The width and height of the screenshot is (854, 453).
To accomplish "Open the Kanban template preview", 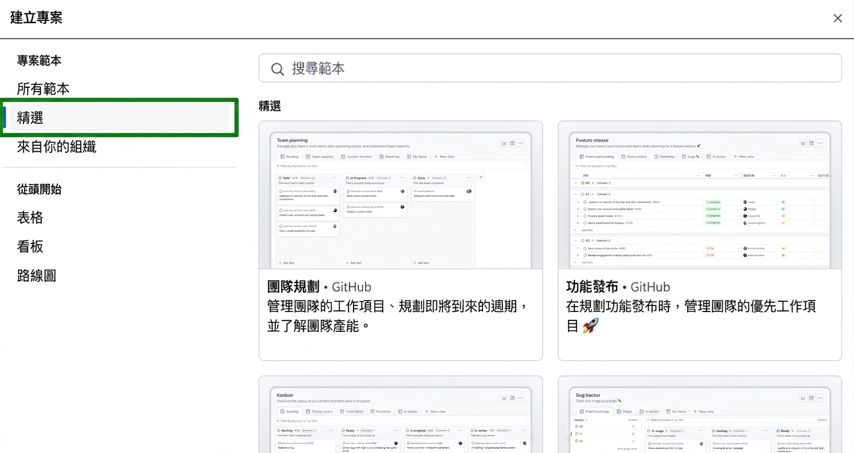I will (x=401, y=414).
